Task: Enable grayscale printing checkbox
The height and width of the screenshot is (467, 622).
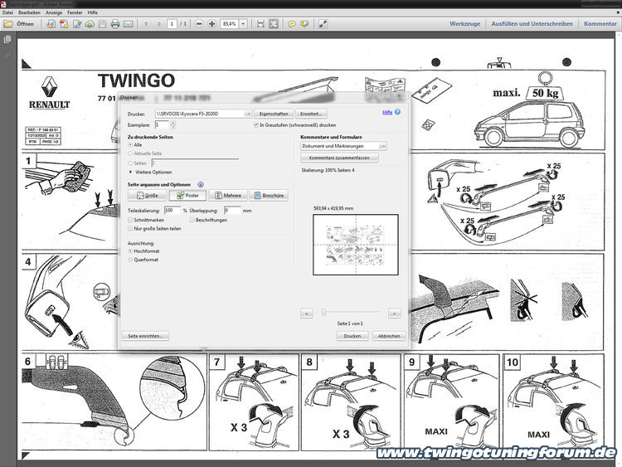Action: 255,124
